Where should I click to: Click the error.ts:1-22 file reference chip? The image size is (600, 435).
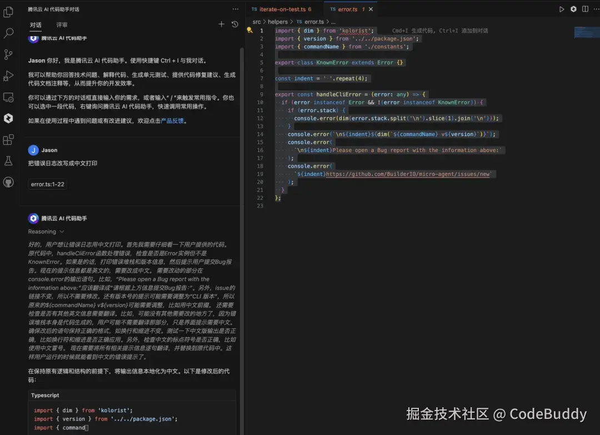coord(47,184)
